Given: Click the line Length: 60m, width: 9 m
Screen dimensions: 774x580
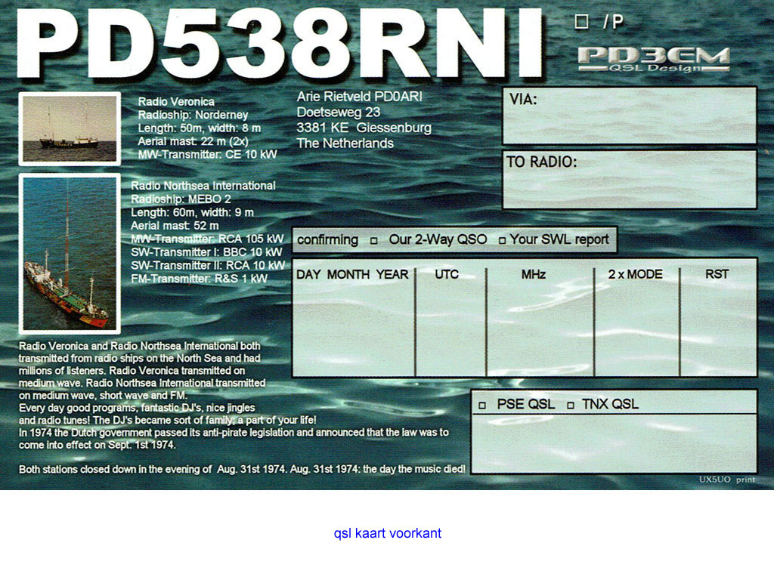Looking at the screenshot, I should [192, 212].
